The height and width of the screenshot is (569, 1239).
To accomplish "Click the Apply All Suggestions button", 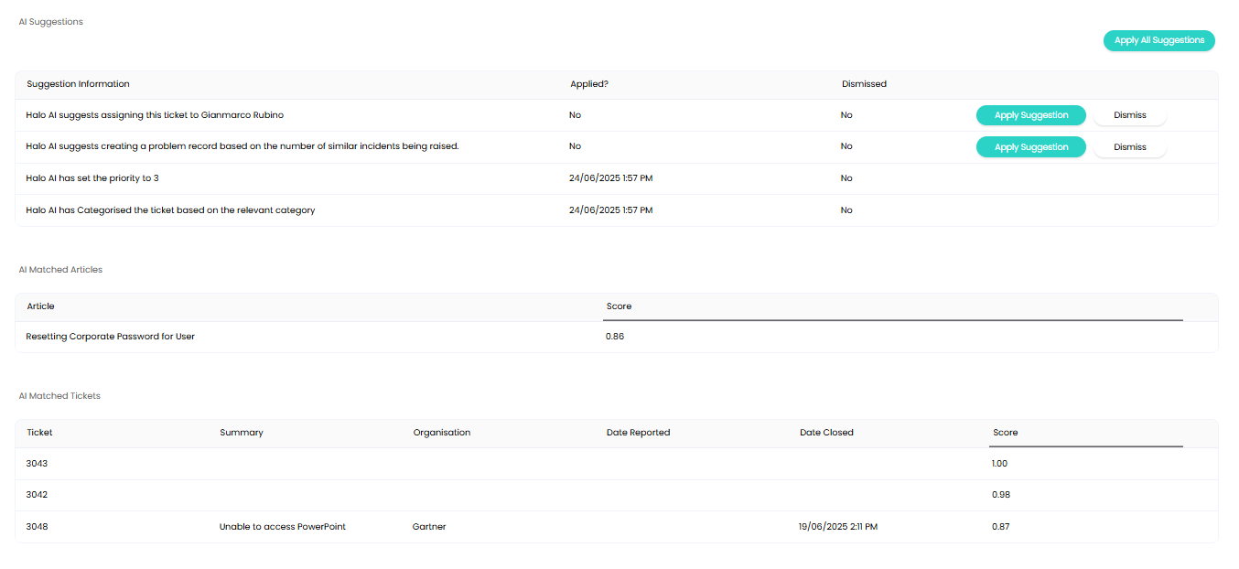I will coord(1158,40).
